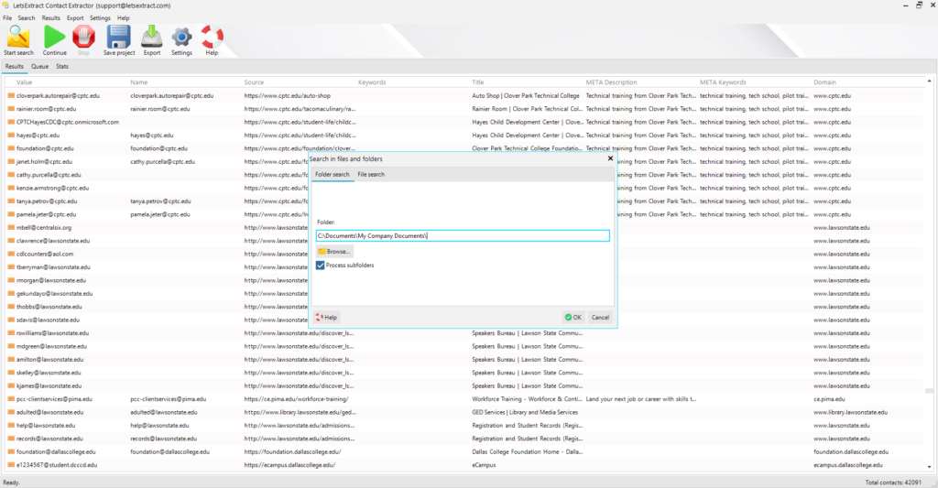
Task: Click envelope icon for foundation@cptc.edu row
Action: pos(11,148)
